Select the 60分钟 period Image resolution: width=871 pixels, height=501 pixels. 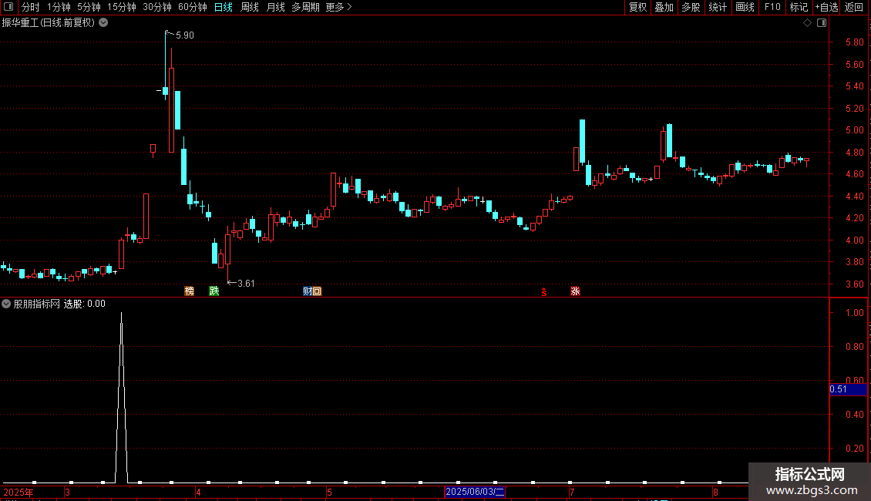pyautogui.click(x=193, y=7)
